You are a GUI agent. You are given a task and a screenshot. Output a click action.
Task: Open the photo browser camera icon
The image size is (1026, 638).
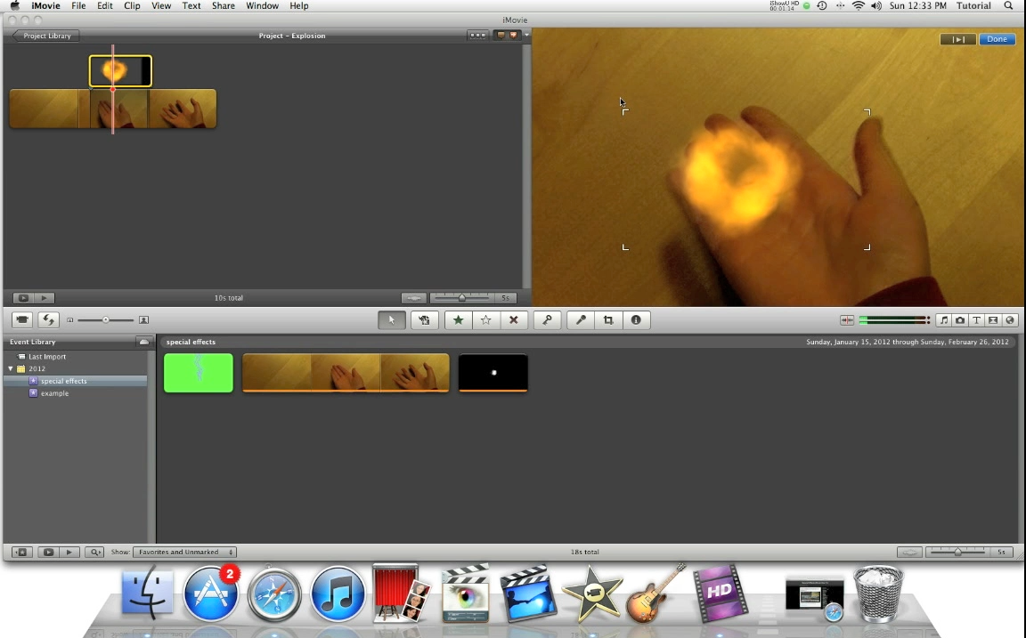(x=960, y=319)
